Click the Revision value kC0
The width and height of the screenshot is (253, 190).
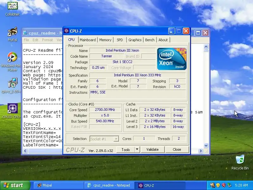pos(177,86)
